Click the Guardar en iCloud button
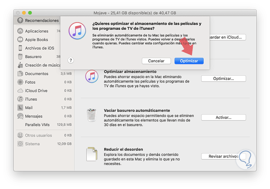The height and width of the screenshot is (189, 270). pyautogui.click(x=227, y=37)
